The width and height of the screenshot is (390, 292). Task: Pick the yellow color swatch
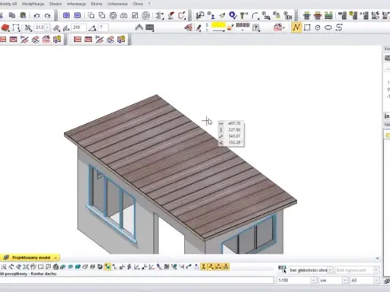(x=219, y=25)
